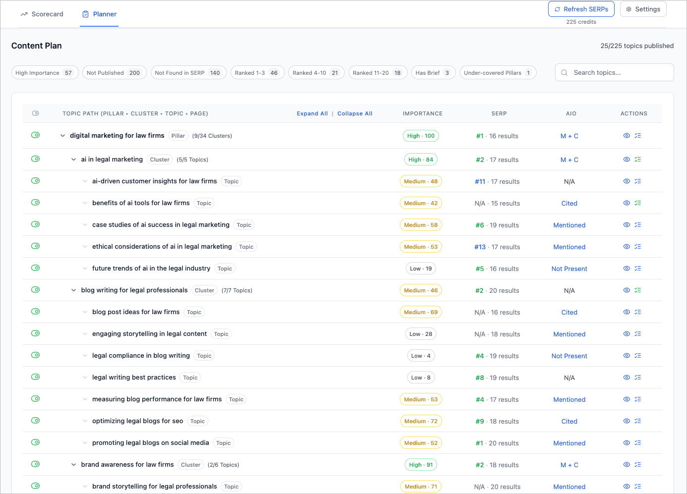Screen dimensions: 687x494
Task: Open the brief checklist icon for blog post ideas for law firms
Action: pyautogui.click(x=638, y=312)
